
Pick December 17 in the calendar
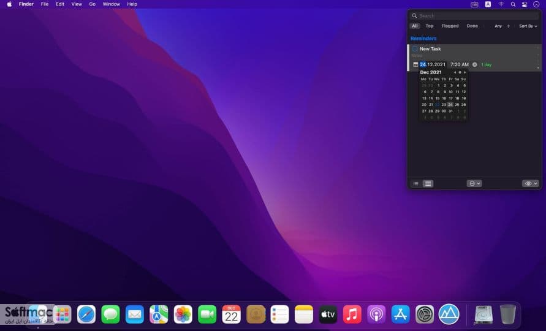coord(450,98)
